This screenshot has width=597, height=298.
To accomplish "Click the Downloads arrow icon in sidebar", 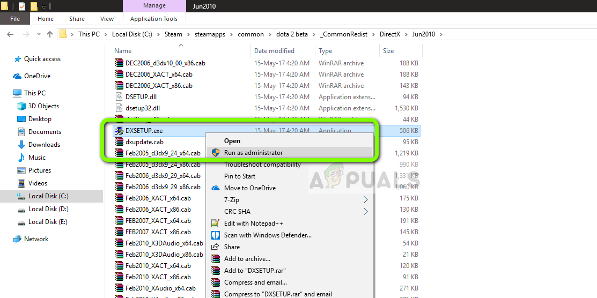I will [x=21, y=145].
